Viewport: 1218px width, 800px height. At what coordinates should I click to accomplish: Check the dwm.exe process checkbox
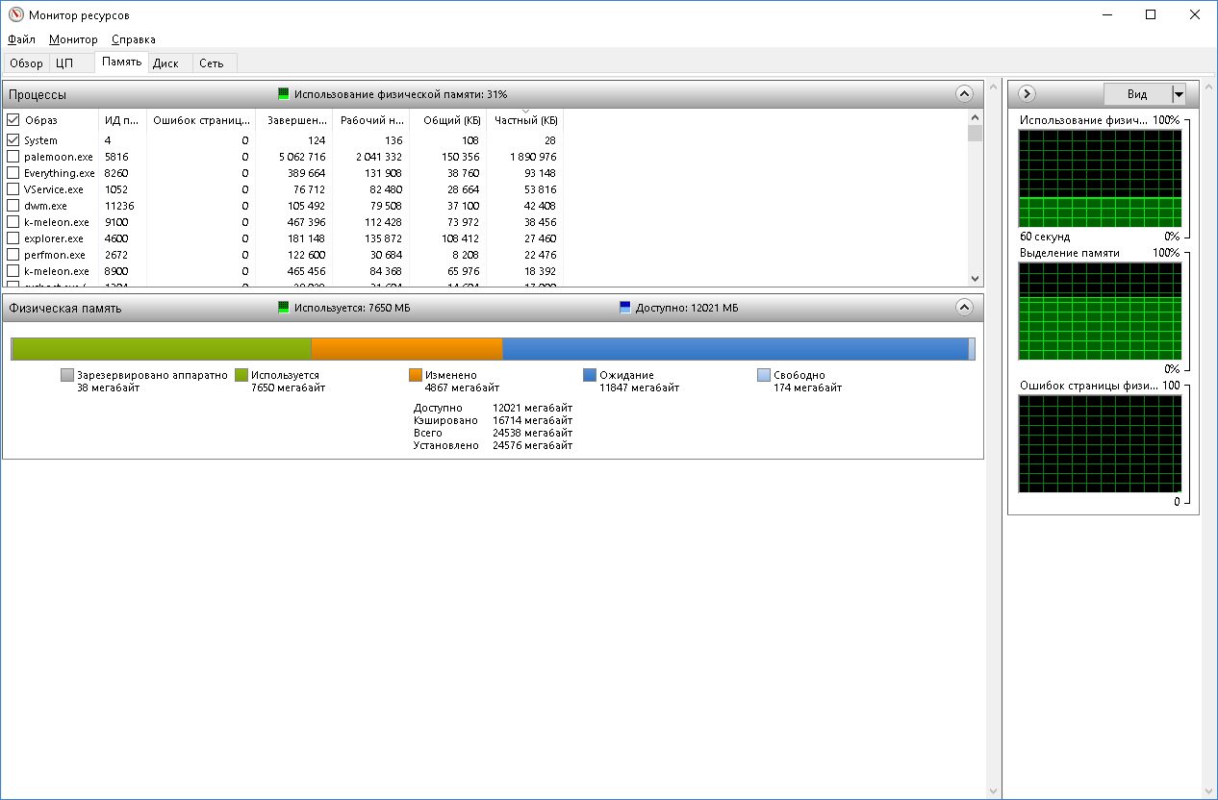[x=13, y=206]
